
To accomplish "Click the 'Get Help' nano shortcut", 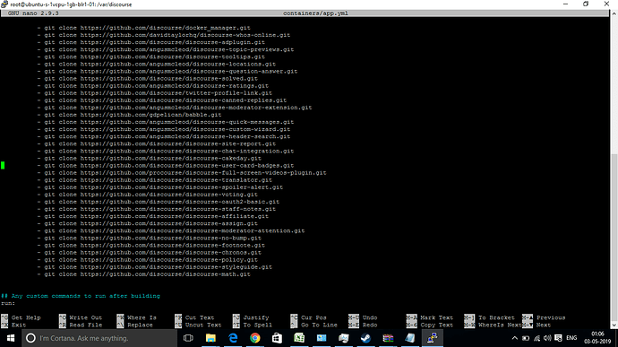I will (x=21, y=317).
